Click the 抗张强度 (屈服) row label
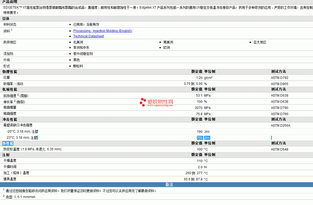Screen dimensions: 313x205 16,96
